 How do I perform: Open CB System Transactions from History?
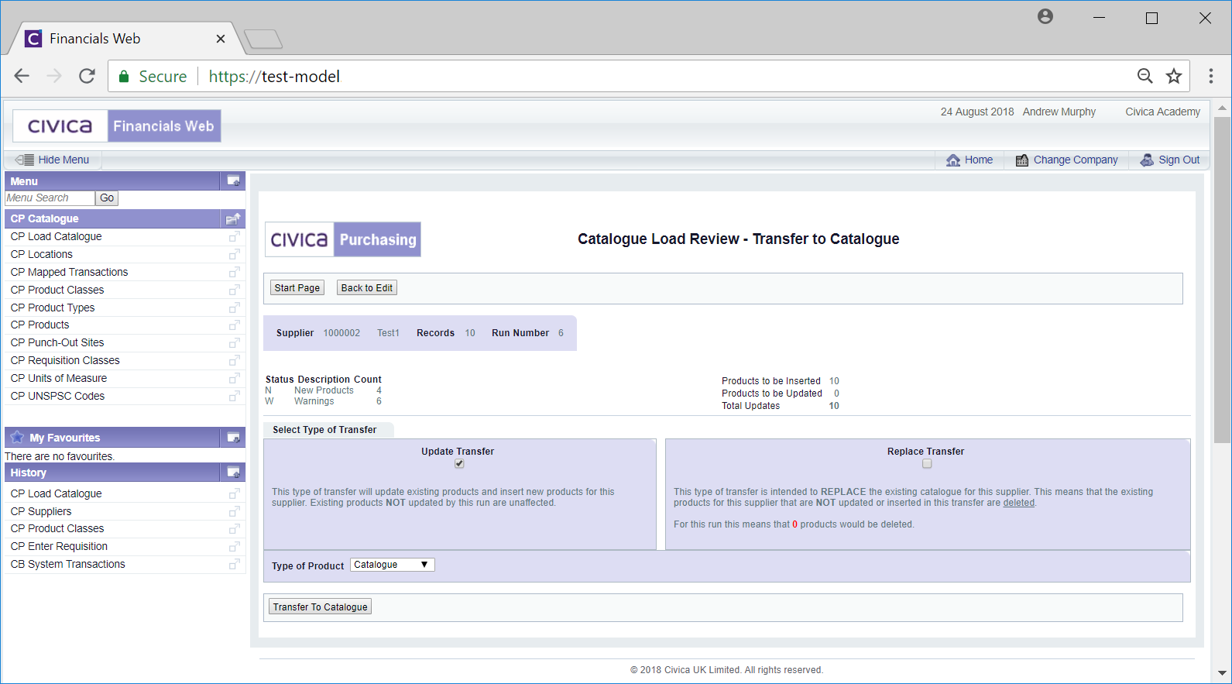[67, 564]
